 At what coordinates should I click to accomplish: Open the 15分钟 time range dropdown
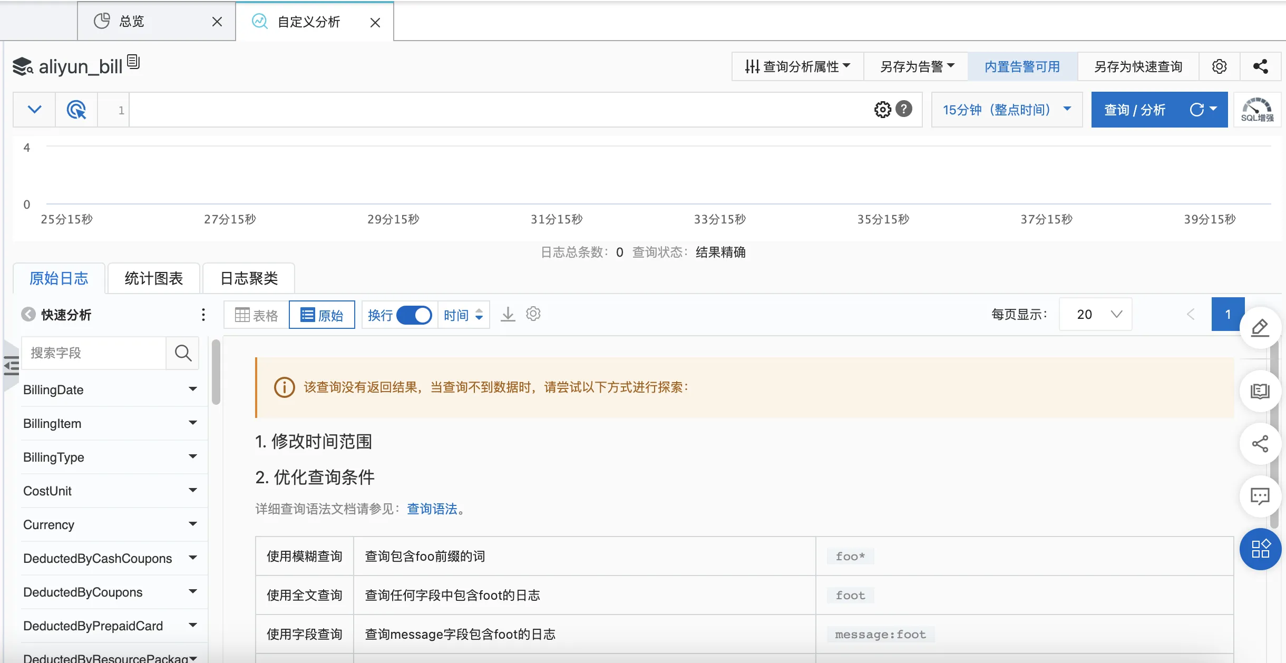click(x=1007, y=110)
